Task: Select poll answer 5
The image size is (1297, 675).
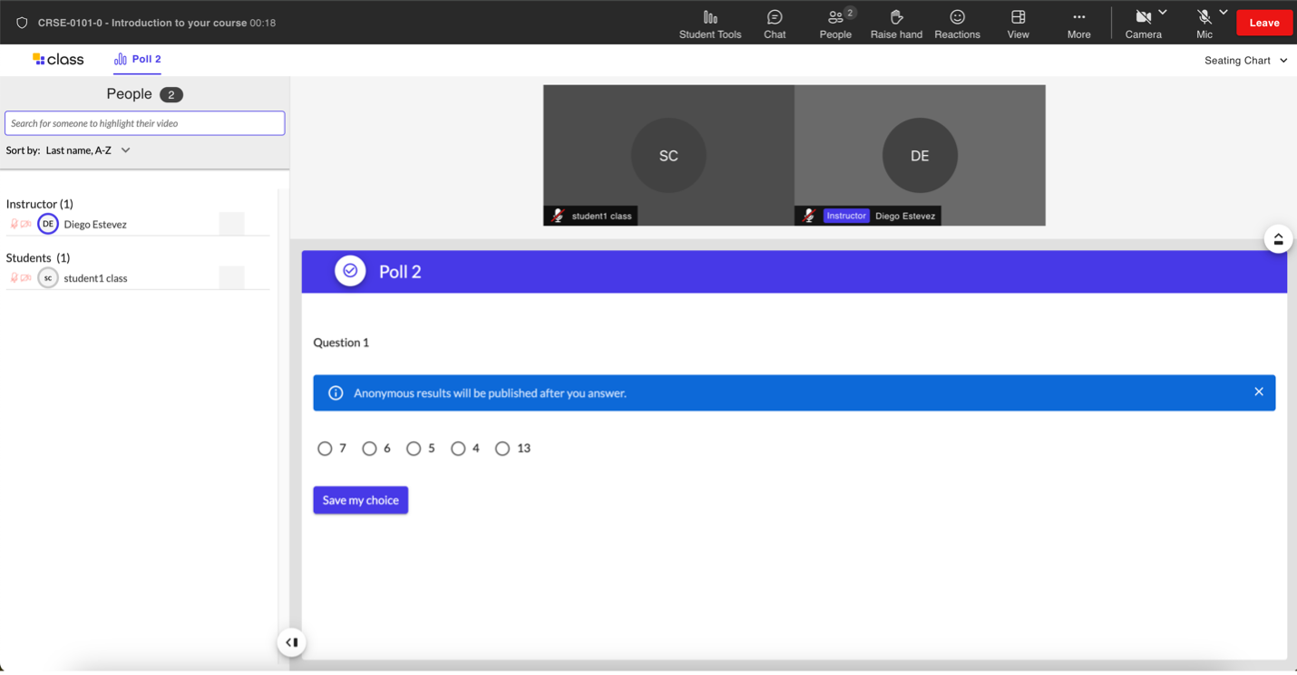Action: (x=414, y=448)
